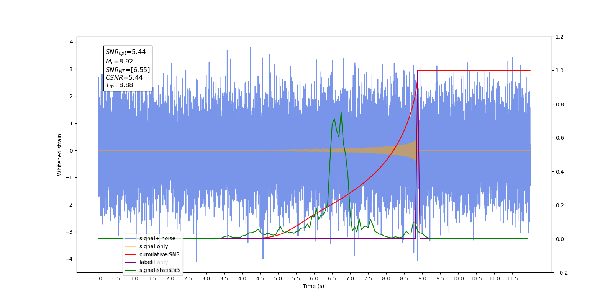Click the 1.2 tick on the right y-axis
613x306 pixels.
pos(560,37)
